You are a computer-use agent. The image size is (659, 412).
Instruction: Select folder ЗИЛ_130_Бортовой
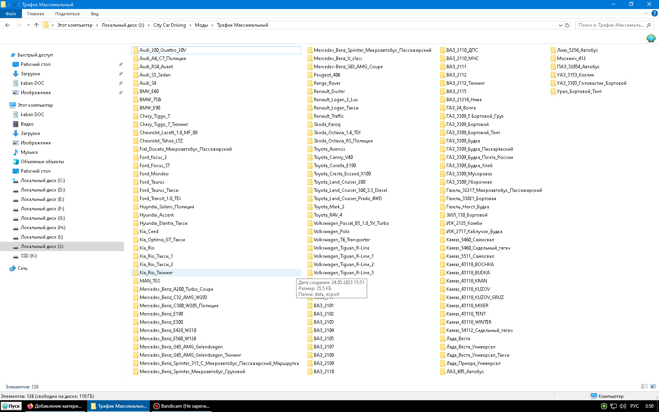pyautogui.click(x=467, y=215)
